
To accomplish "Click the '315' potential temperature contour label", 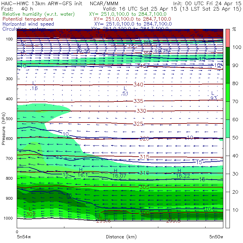I will pos(144,157).
